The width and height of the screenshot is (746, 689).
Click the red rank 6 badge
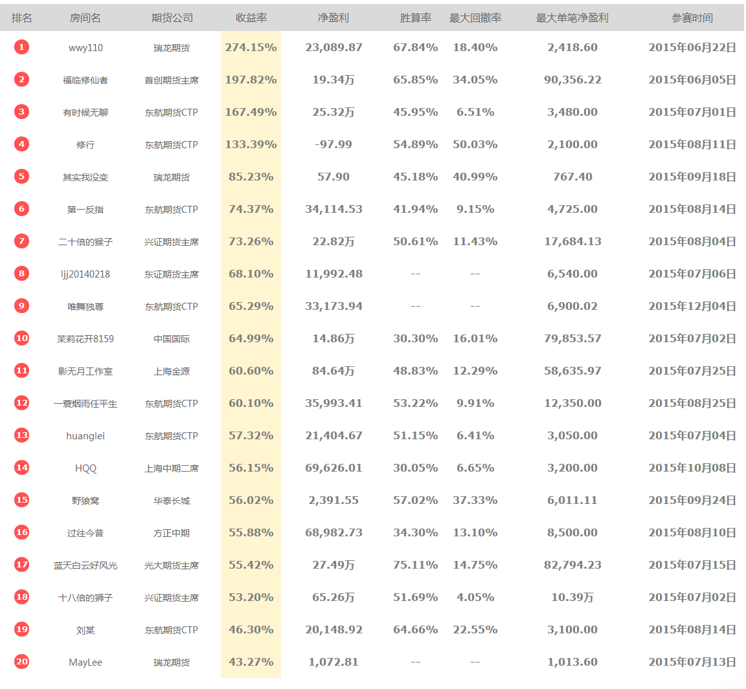pos(21,208)
